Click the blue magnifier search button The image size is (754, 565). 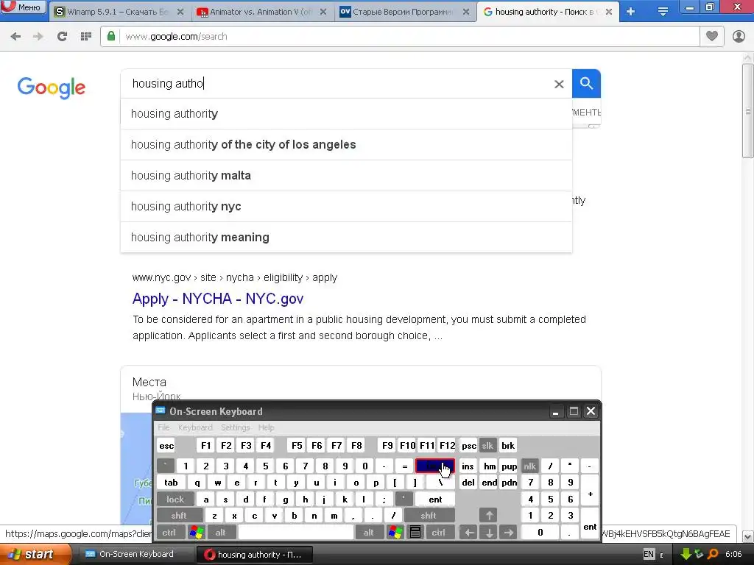pyautogui.click(x=586, y=84)
